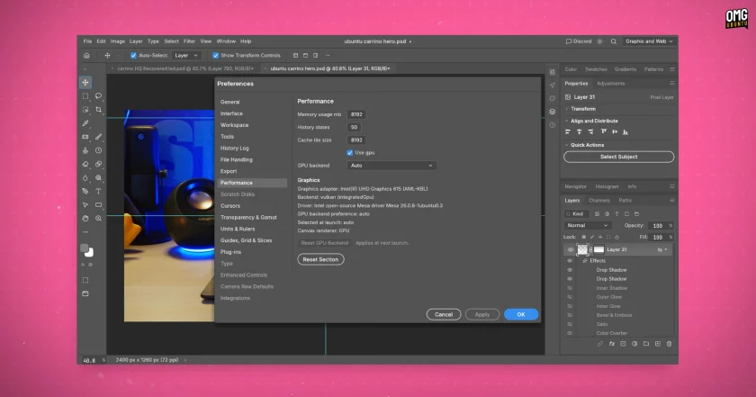Click the Discord link in top bar
This screenshot has height=397, width=756.
579,41
